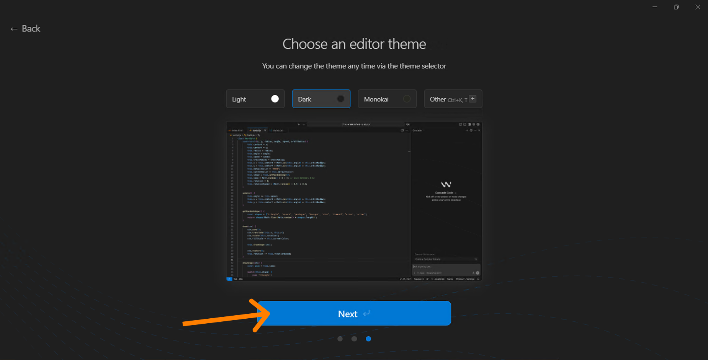This screenshot has height=360, width=708.
Task: Switch to the styles.css tab in preview
Action: point(278,130)
